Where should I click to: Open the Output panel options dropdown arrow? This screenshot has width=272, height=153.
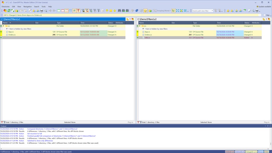click(x=265, y=126)
